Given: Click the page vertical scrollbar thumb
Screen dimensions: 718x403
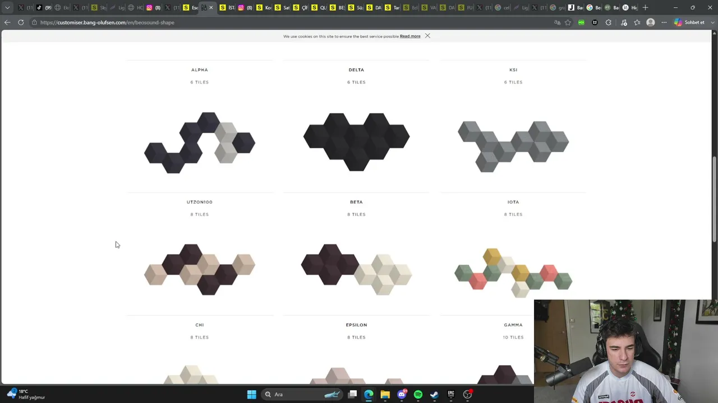Looking at the screenshot, I should coord(715,199).
